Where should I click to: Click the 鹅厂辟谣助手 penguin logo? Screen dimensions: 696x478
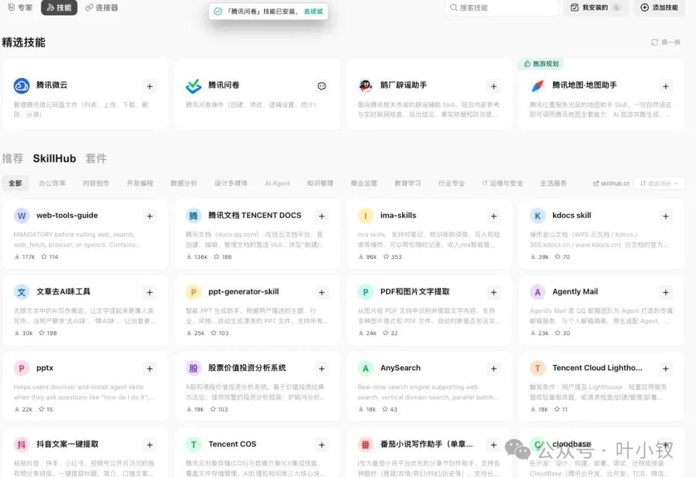pyautogui.click(x=365, y=86)
